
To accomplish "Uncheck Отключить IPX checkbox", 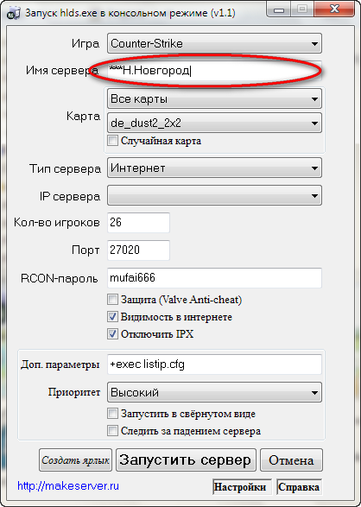I will (112, 334).
